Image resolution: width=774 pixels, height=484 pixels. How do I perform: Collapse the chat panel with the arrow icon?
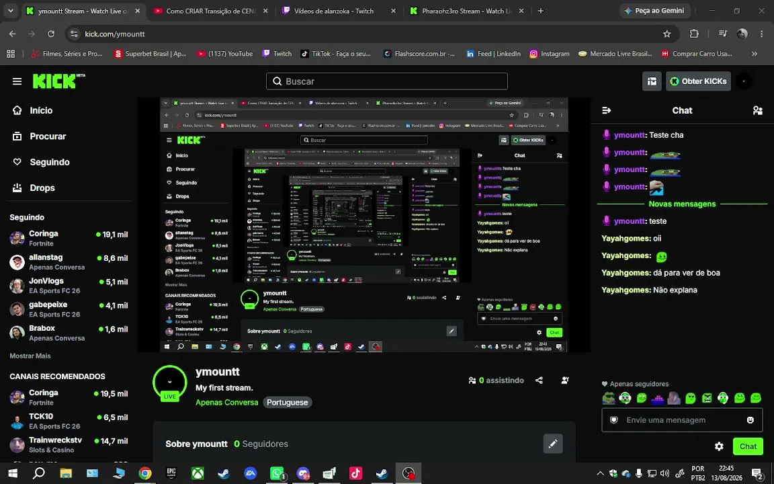(x=607, y=111)
